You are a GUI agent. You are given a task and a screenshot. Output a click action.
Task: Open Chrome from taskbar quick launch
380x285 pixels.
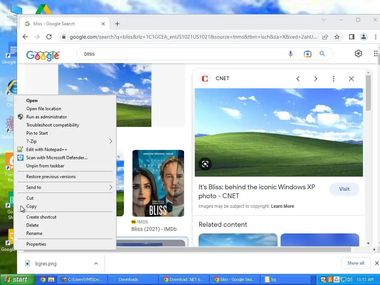(43, 279)
